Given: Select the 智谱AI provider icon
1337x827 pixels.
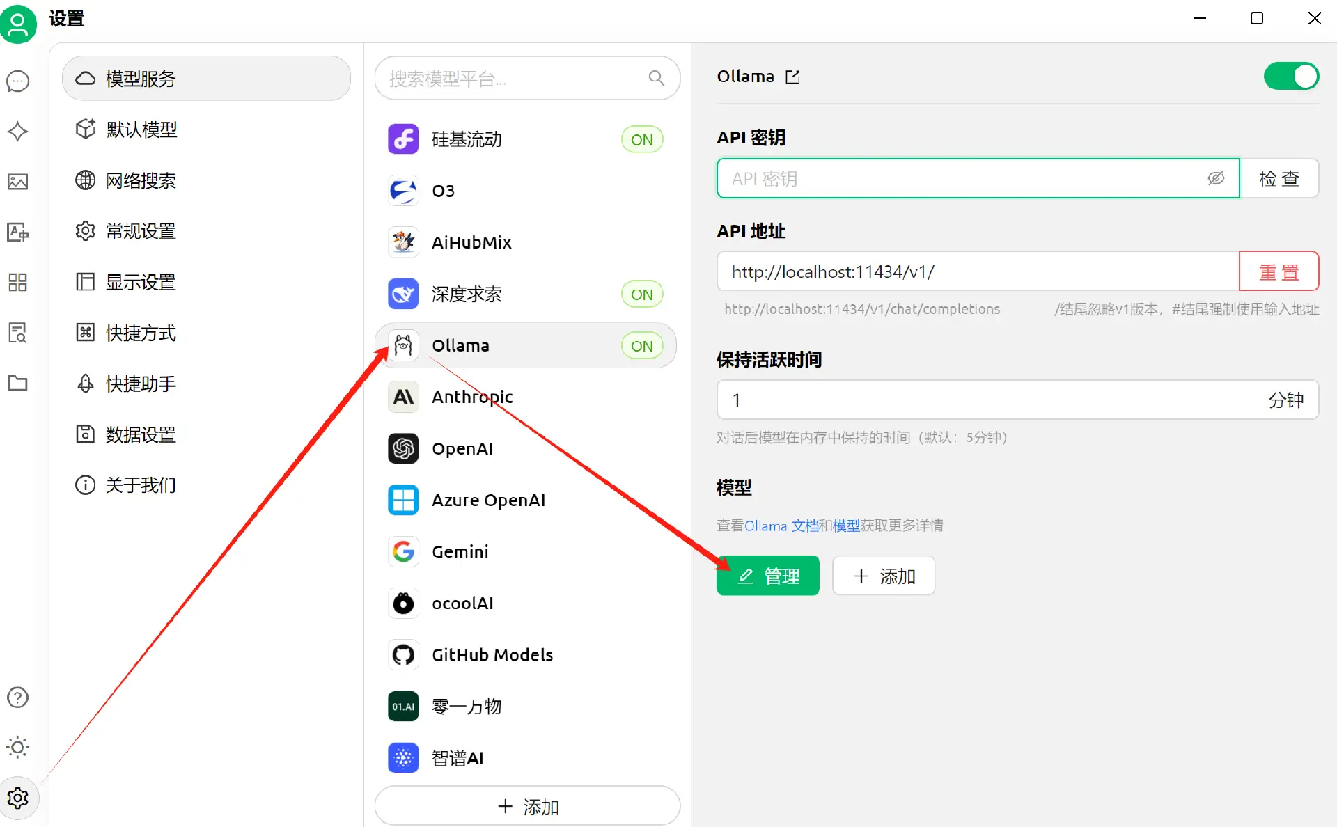Looking at the screenshot, I should [x=403, y=757].
